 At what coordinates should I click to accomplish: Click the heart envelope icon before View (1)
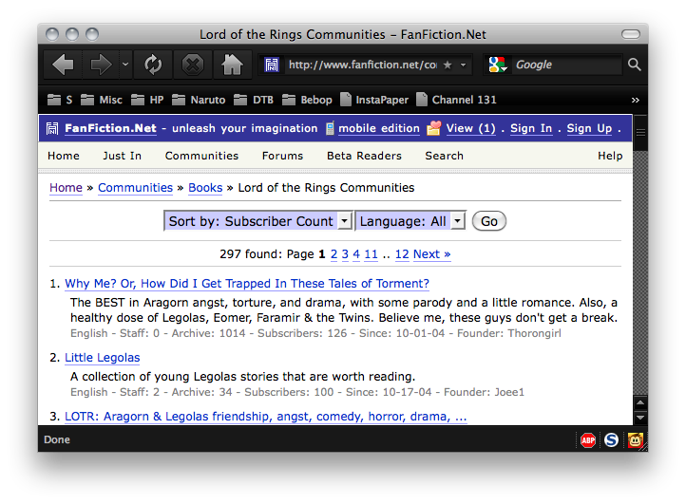(433, 128)
